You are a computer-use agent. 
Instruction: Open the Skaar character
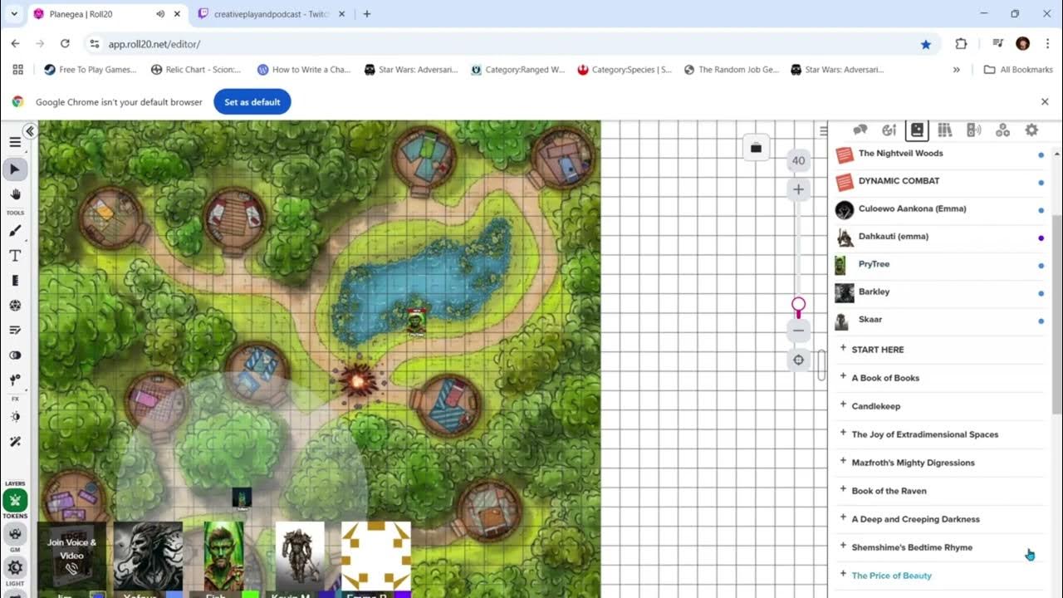tap(870, 320)
